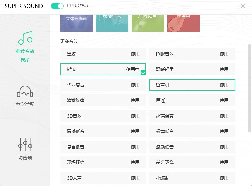Close the Super Sound panel
This screenshot has width=252, height=186.
[243, 6]
